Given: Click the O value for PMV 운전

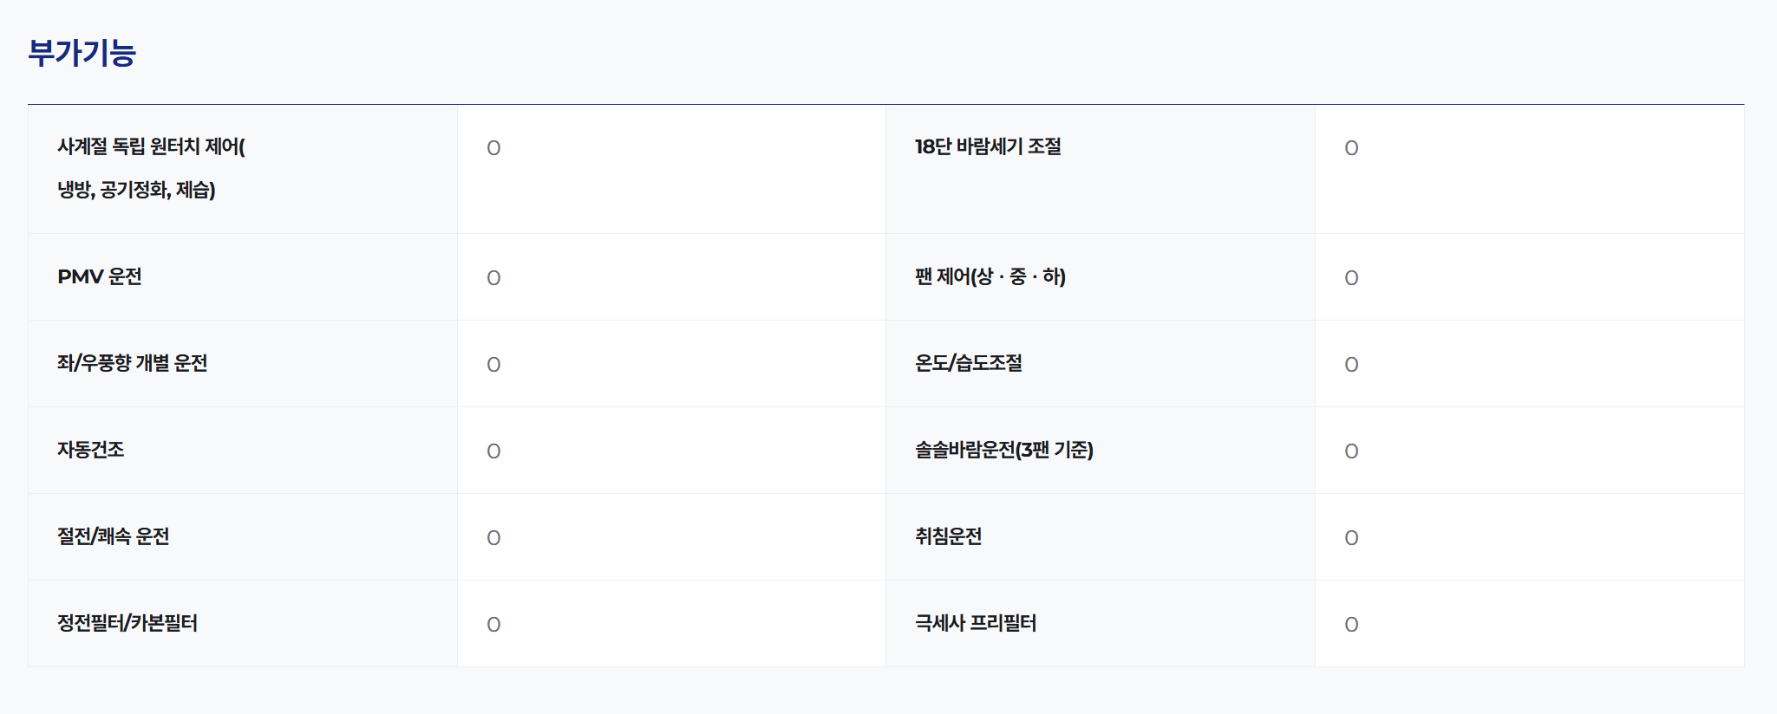Looking at the screenshot, I should click(x=493, y=278).
